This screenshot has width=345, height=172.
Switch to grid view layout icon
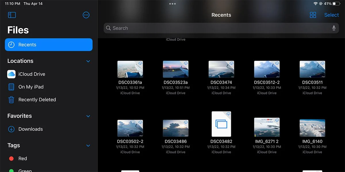tap(313, 15)
